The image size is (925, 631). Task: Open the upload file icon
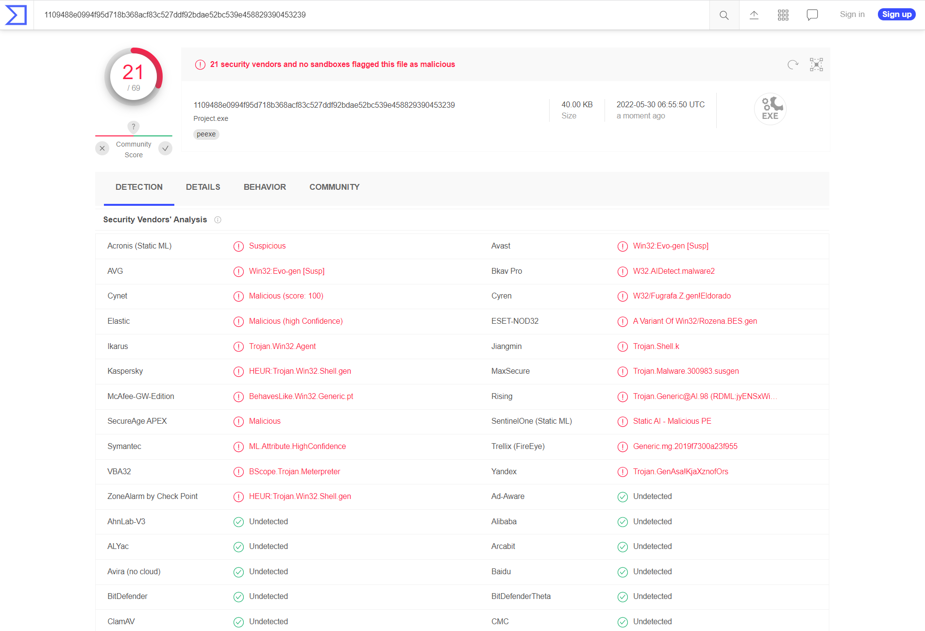(x=754, y=15)
